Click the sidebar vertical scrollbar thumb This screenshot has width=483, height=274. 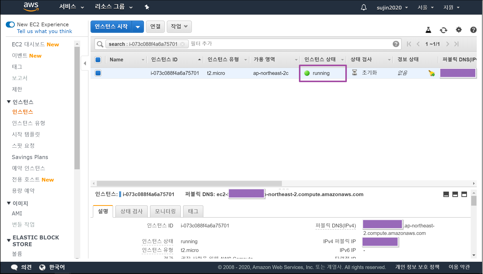(x=77, y=108)
